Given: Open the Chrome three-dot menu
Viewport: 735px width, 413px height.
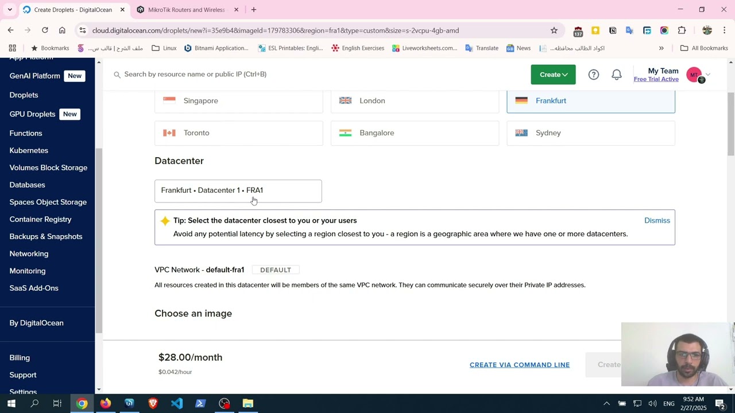Looking at the screenshot, I should tap(725, 30).
